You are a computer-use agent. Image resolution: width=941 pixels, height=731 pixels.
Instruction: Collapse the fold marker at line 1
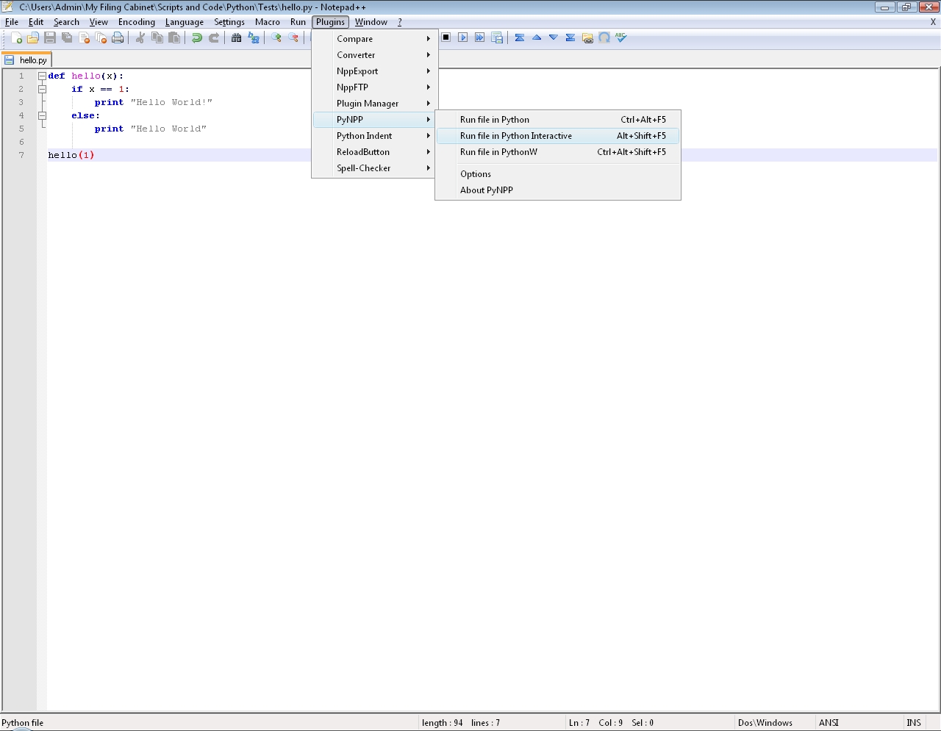[x=42, y=76]
